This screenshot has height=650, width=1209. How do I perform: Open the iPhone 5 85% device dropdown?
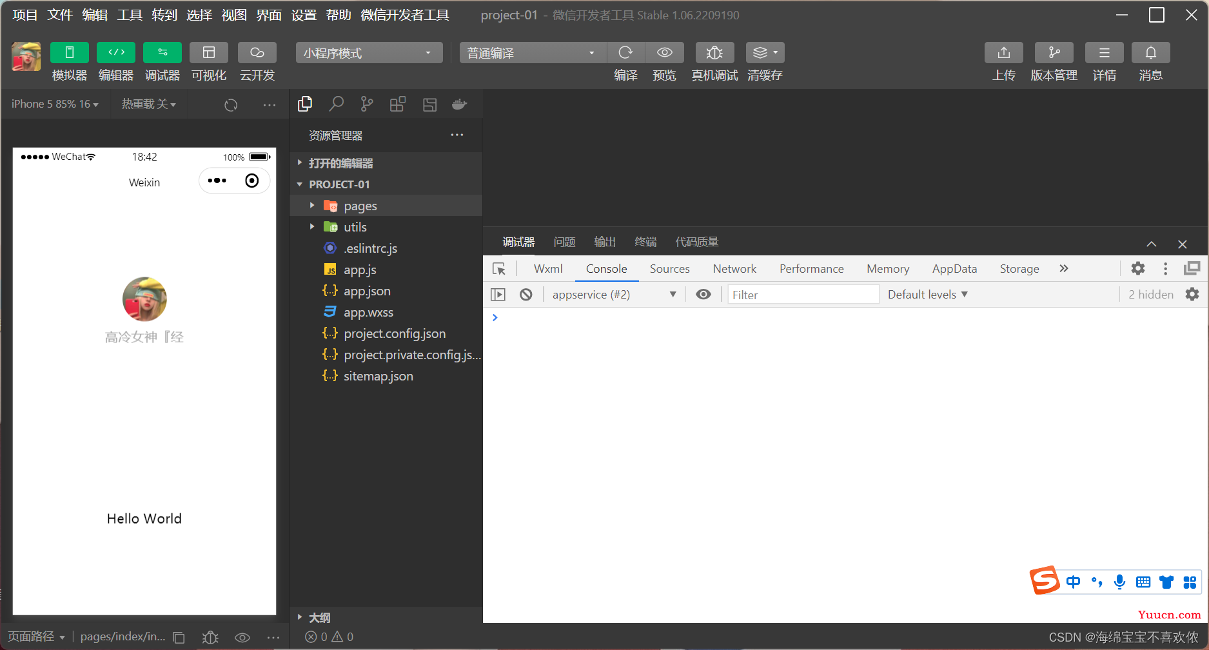point(55,104)
